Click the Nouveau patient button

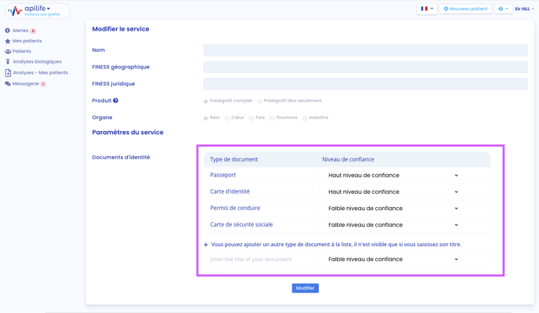pos(465,9)
